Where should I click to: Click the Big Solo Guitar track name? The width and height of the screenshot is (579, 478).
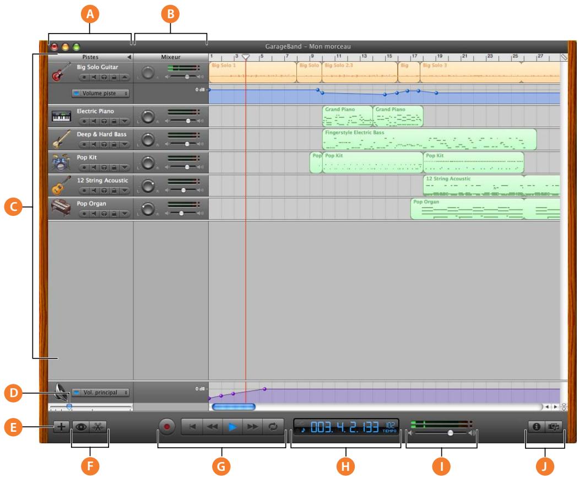98,67
